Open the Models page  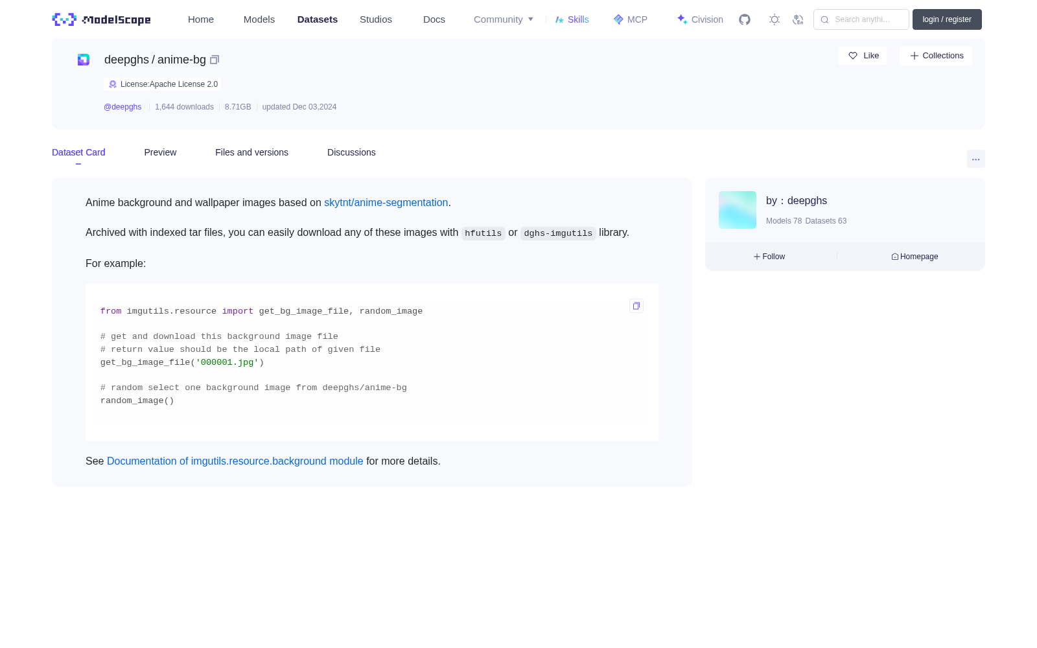point(259,19)
